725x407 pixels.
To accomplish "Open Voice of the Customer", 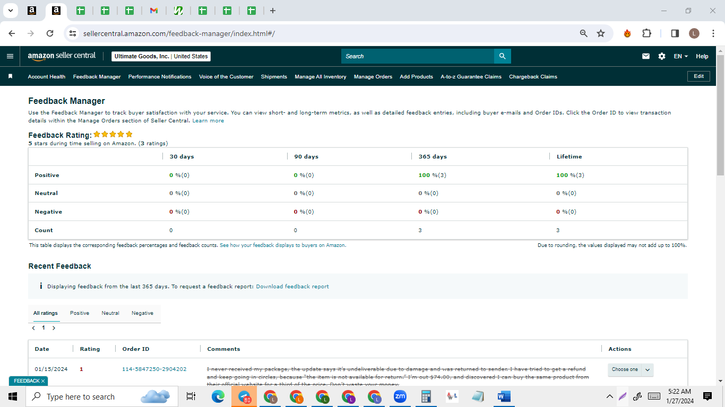I will (226, 77).
